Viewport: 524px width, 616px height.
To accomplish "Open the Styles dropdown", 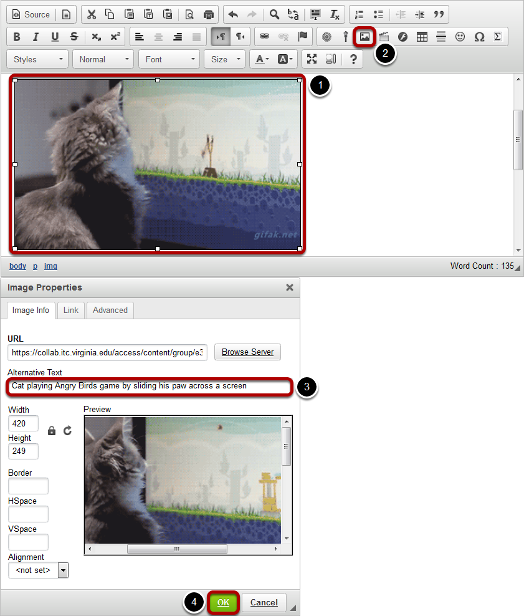I will [x=37, y=59].
